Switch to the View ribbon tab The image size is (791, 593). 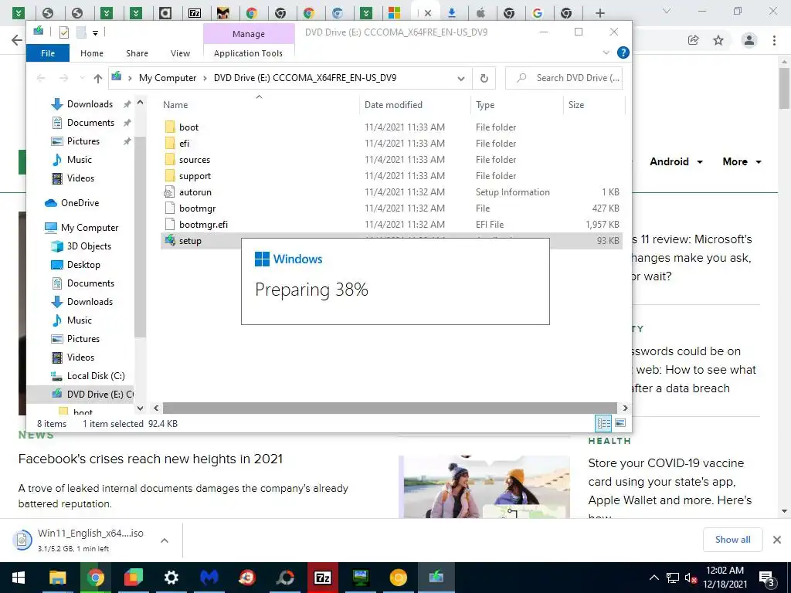[180, 53]
